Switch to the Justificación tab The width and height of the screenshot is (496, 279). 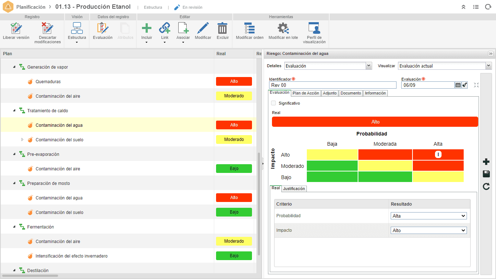pyautogui.click(x=294, y=189)
